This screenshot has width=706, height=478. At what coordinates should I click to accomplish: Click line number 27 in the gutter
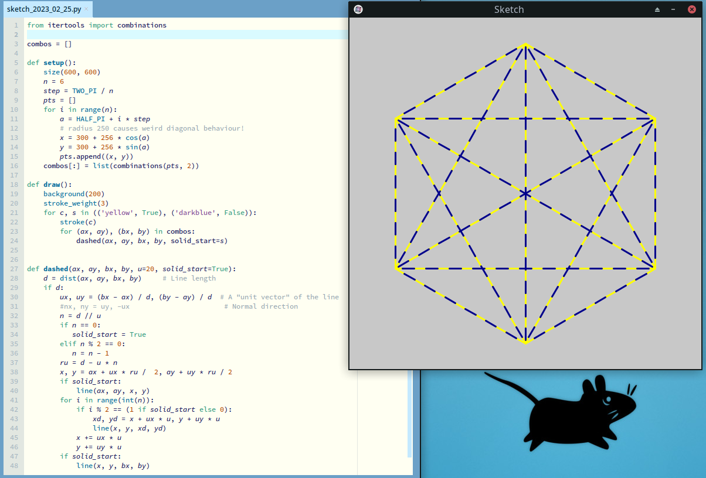click(x=13, y=269)
